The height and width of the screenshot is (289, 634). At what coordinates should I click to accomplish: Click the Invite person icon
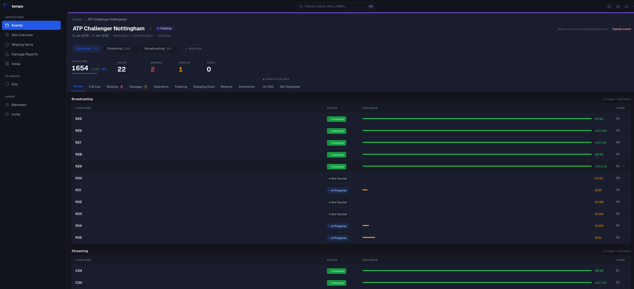tap(7, 114)
